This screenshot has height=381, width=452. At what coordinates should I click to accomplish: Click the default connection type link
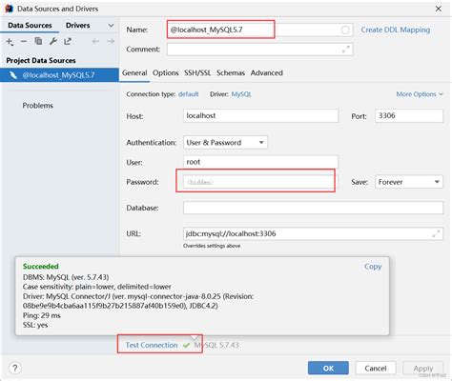(x=189, y=94)
